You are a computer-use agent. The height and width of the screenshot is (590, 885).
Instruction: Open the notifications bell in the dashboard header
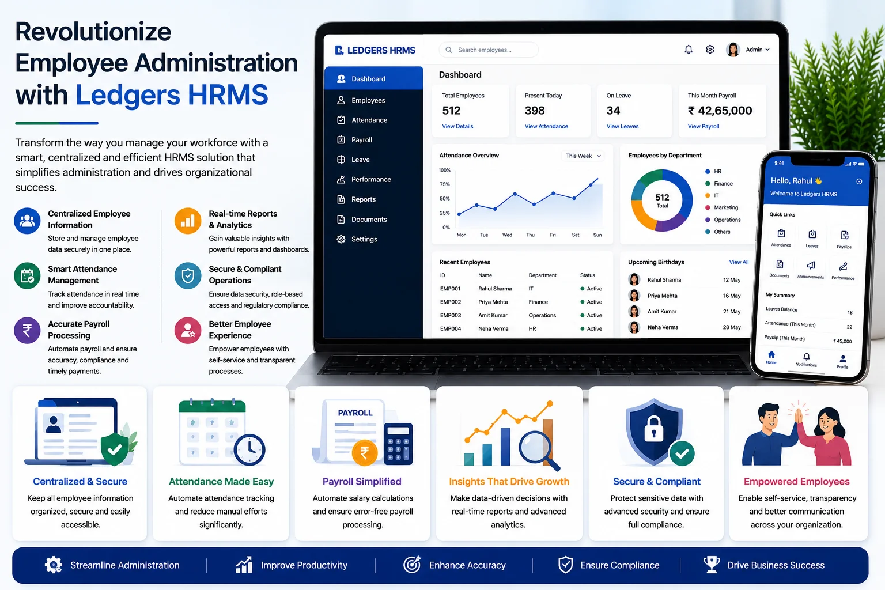point(689,50)
